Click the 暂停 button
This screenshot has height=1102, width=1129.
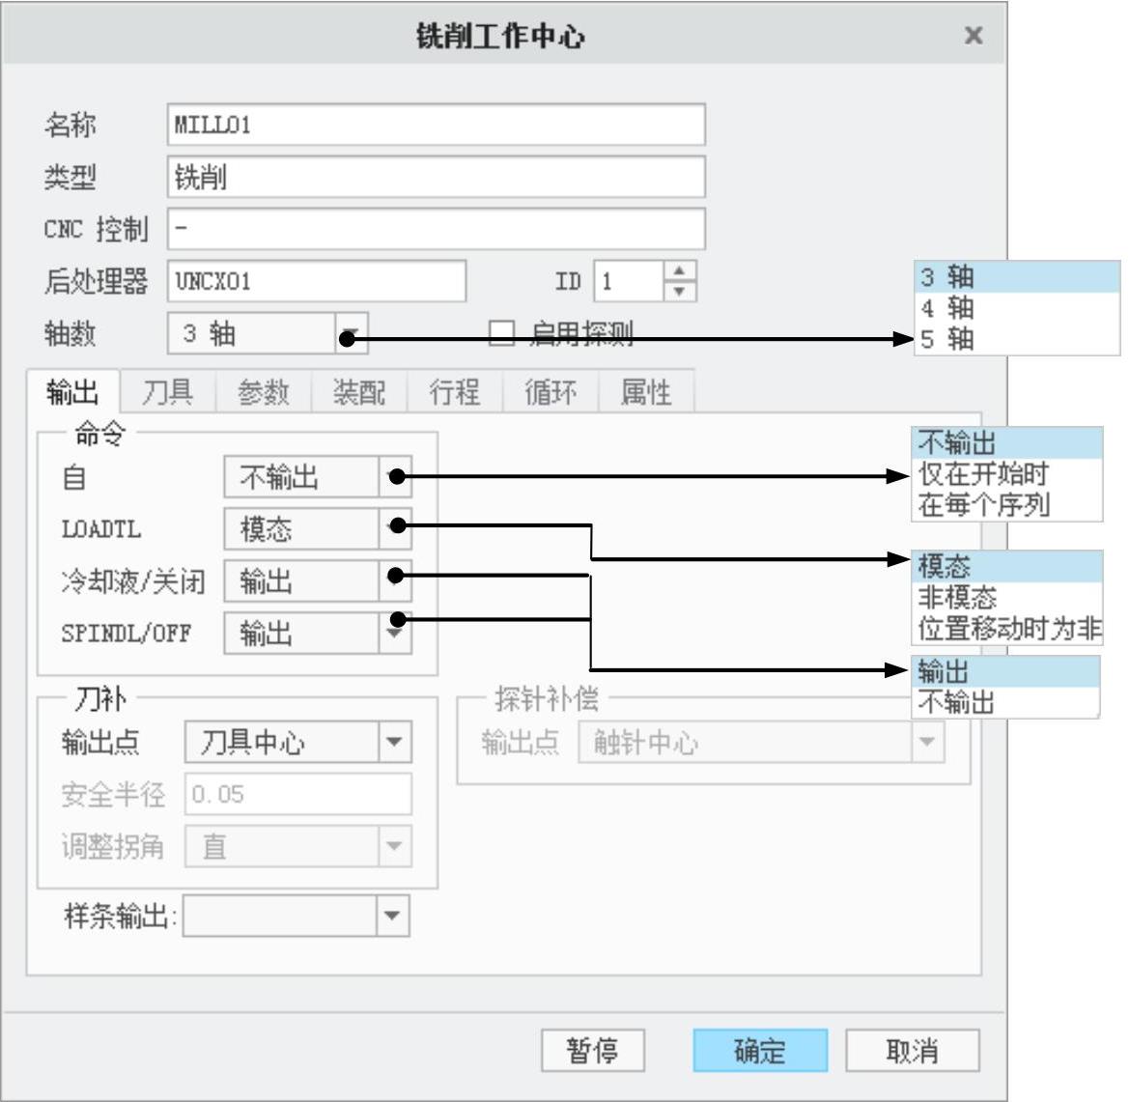pos(593,1050)
